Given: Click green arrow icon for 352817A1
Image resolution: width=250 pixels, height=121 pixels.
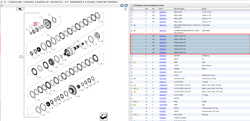Looking at the screenshot, I should coord(134,30).
